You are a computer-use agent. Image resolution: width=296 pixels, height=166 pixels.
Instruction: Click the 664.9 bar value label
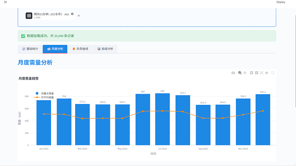(x=223, y=102)
